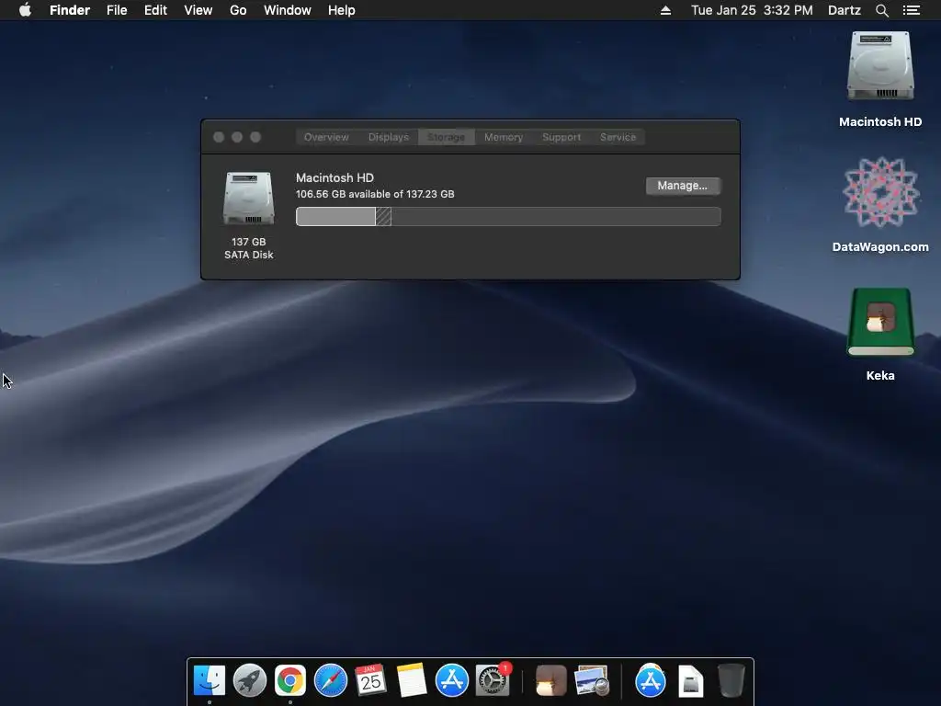Open the Go menu

pyautogui.click(x=238, y=10)
